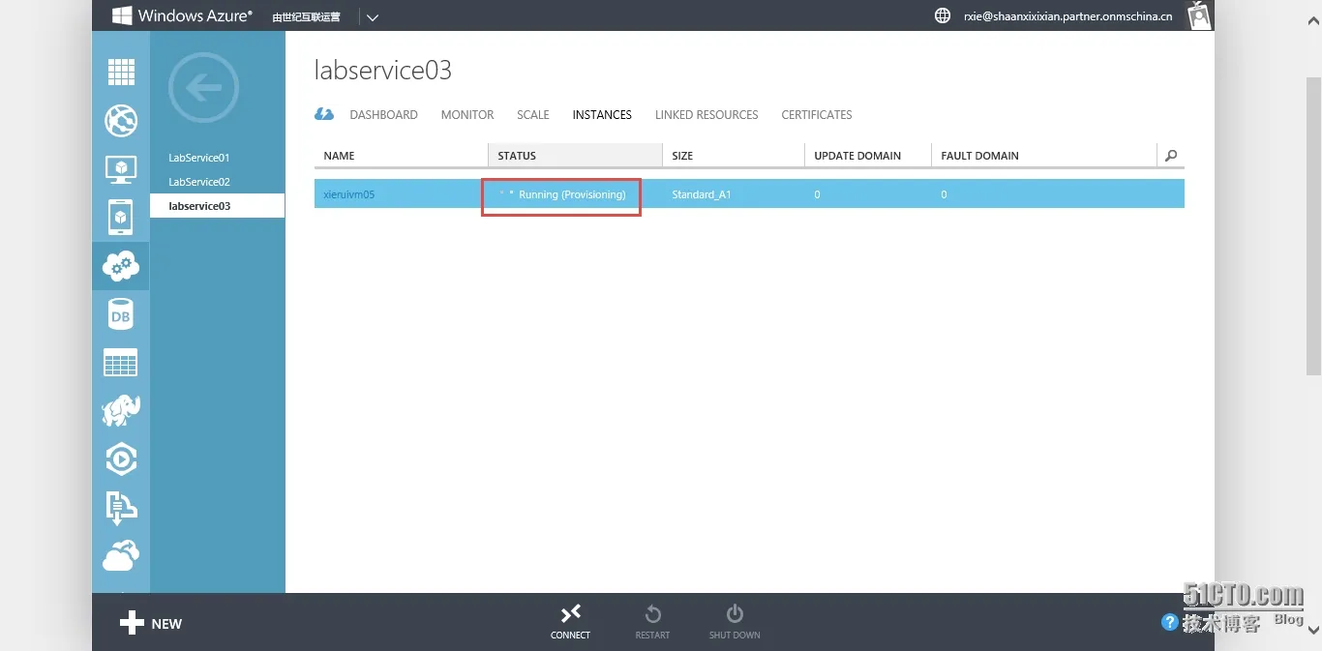The width and height of the screenshot is (1322, 651).
Task: Click the NEW plus button
Action: click(151, 623)
